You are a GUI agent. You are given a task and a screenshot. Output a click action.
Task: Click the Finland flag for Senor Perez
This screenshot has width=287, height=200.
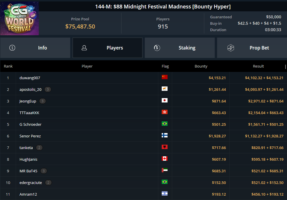[165, 135]
